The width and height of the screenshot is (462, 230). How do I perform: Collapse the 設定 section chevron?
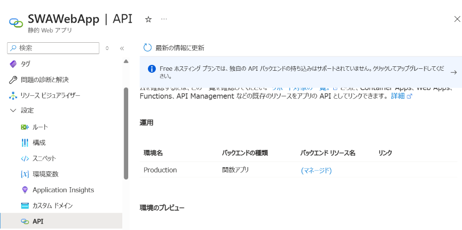pyautogui.click(x=13, y=111)
